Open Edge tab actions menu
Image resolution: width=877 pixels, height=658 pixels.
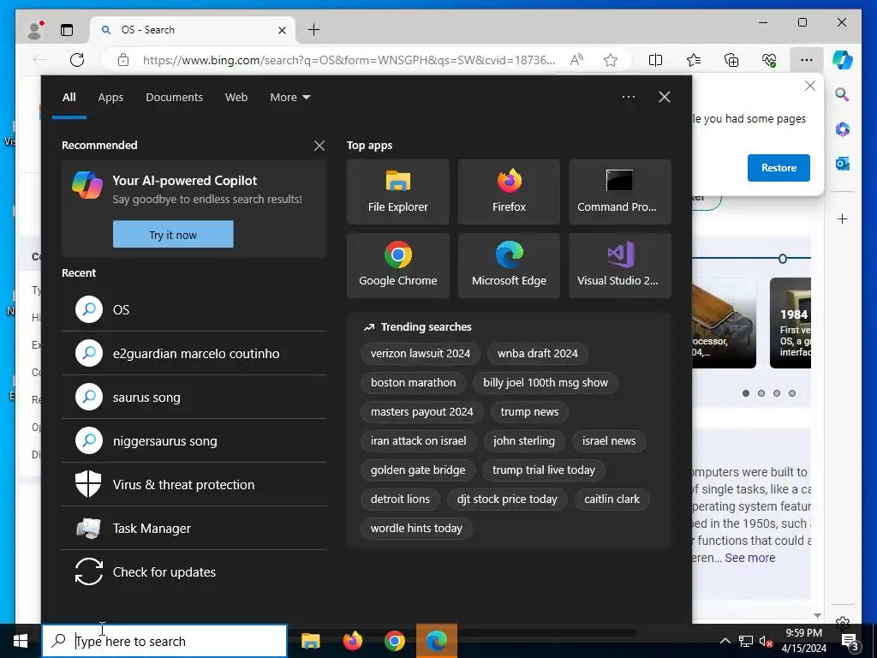[x=67, y=30]
